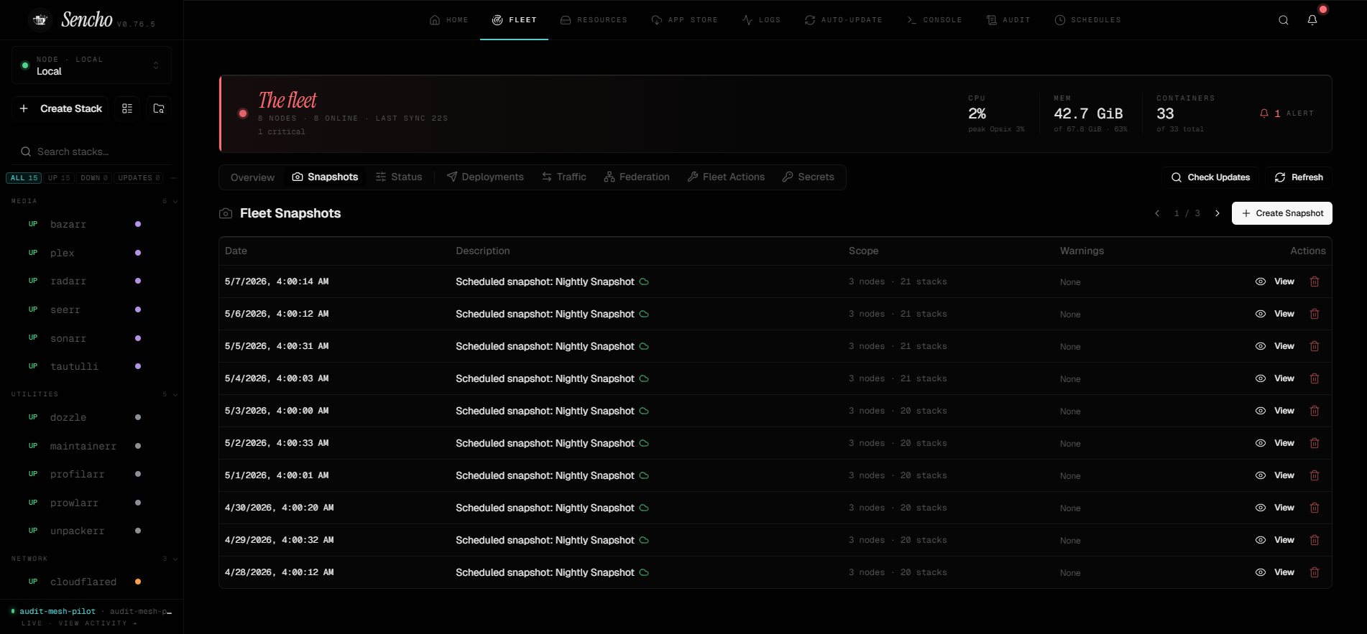Open the Resources navigation item
The width and height of the screenshot is (1367, 634).
click(594, 20)
